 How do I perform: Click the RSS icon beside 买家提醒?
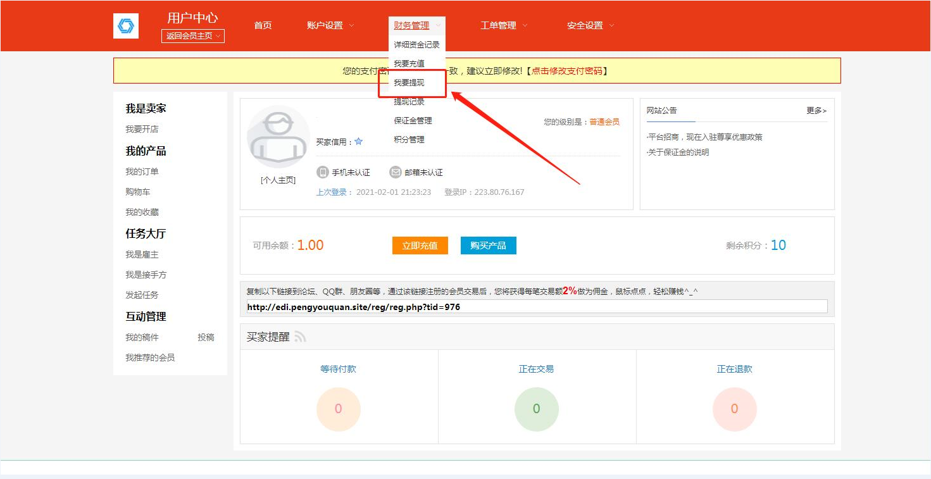(x=300, y=337)
